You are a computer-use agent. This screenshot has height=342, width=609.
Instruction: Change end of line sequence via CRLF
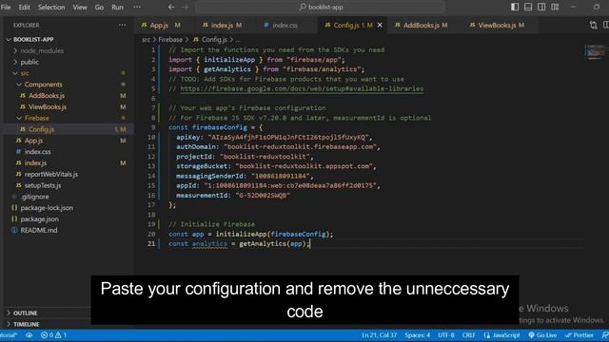pyautogui.click(x=469, y=335)
